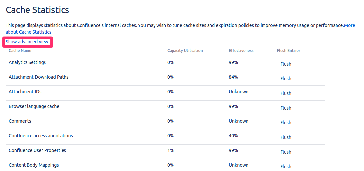Click the Show advanced view link
This screenshot has width=364, height=171.
click(27, 42)
